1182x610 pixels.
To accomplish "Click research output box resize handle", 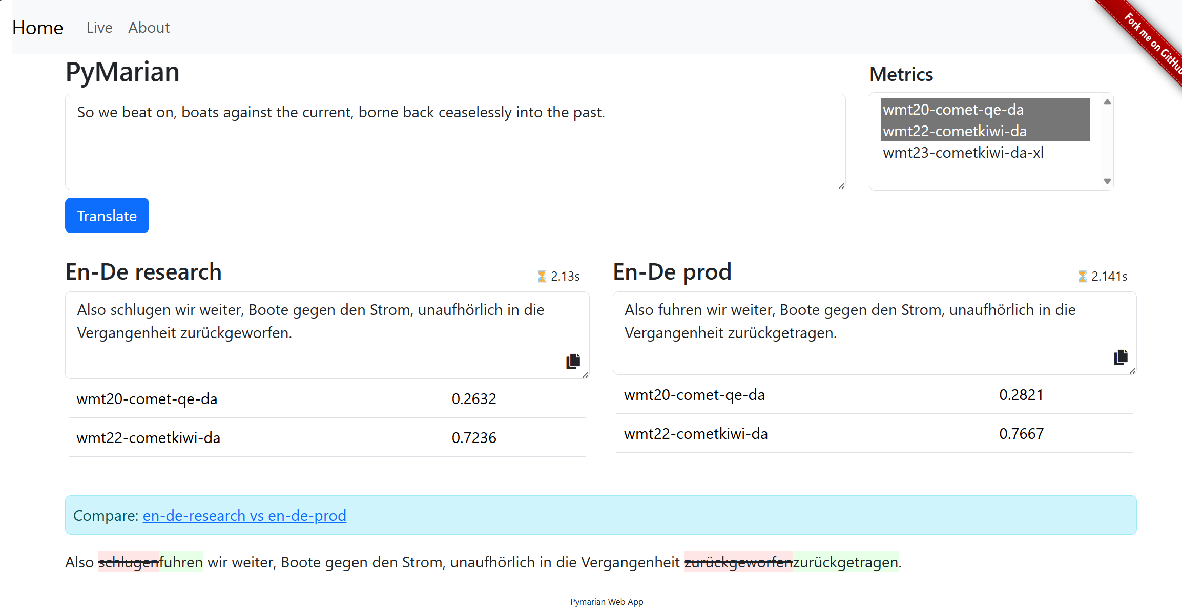I will [585, 375].
